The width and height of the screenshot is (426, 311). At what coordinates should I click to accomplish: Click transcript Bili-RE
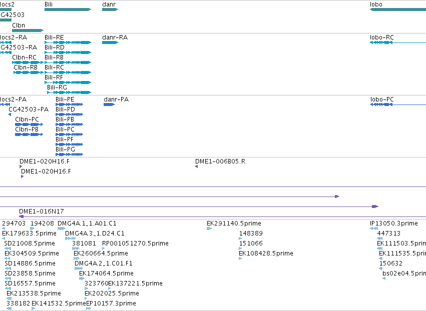point(68,42)
